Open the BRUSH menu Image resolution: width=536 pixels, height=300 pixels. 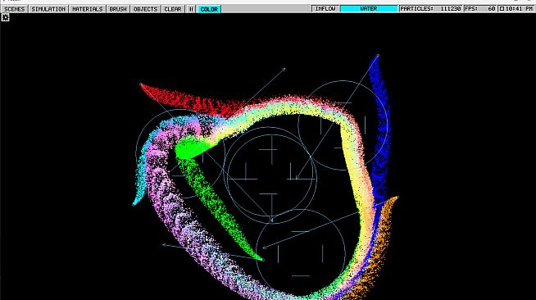click(x=118, y=9)
